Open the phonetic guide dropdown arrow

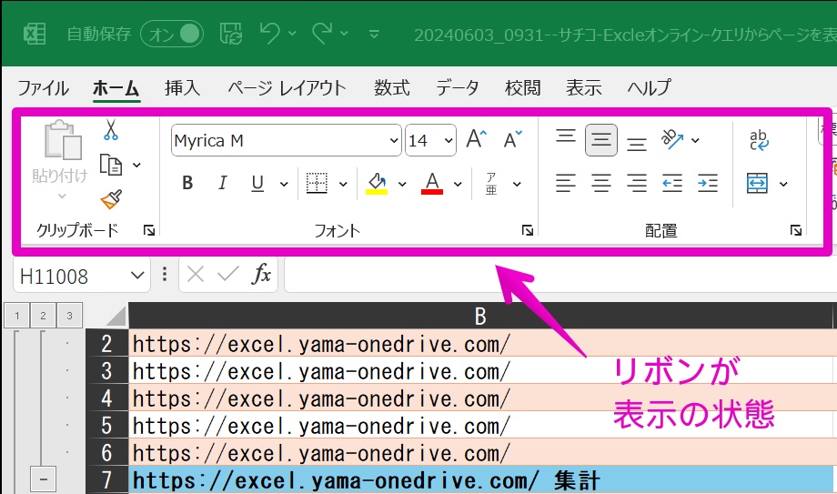(517, 185)
